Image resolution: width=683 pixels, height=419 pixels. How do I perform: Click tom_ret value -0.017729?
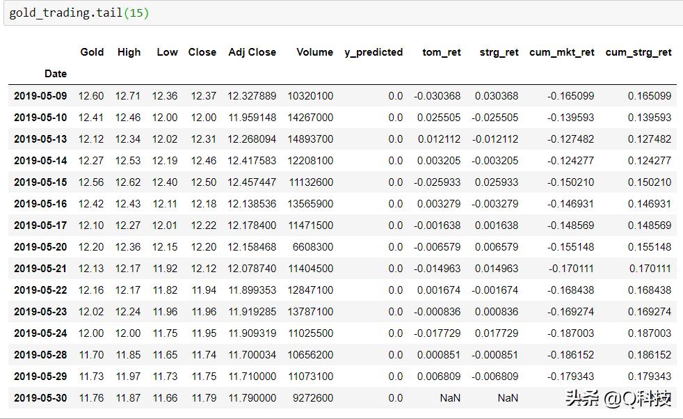(437, 333)
